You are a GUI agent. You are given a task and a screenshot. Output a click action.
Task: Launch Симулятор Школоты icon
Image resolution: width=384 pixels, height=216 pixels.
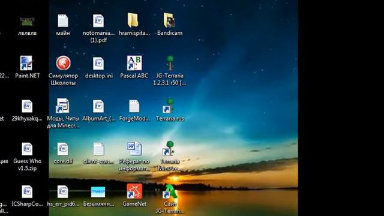tap(63, 63)
